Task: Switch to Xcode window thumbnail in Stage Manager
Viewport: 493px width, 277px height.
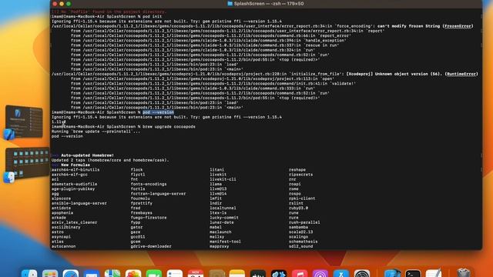Action: tap(24, 122)
